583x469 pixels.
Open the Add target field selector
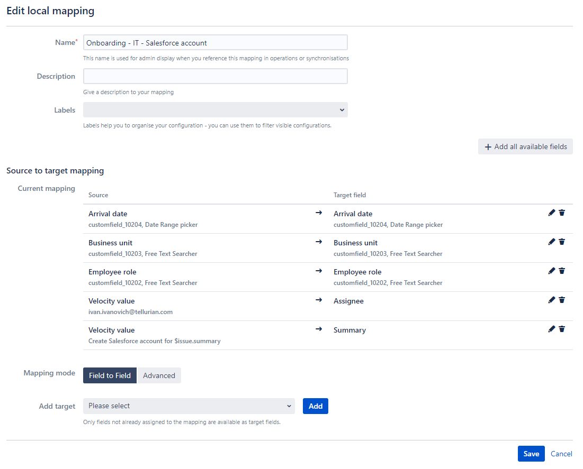click(189, 406)
